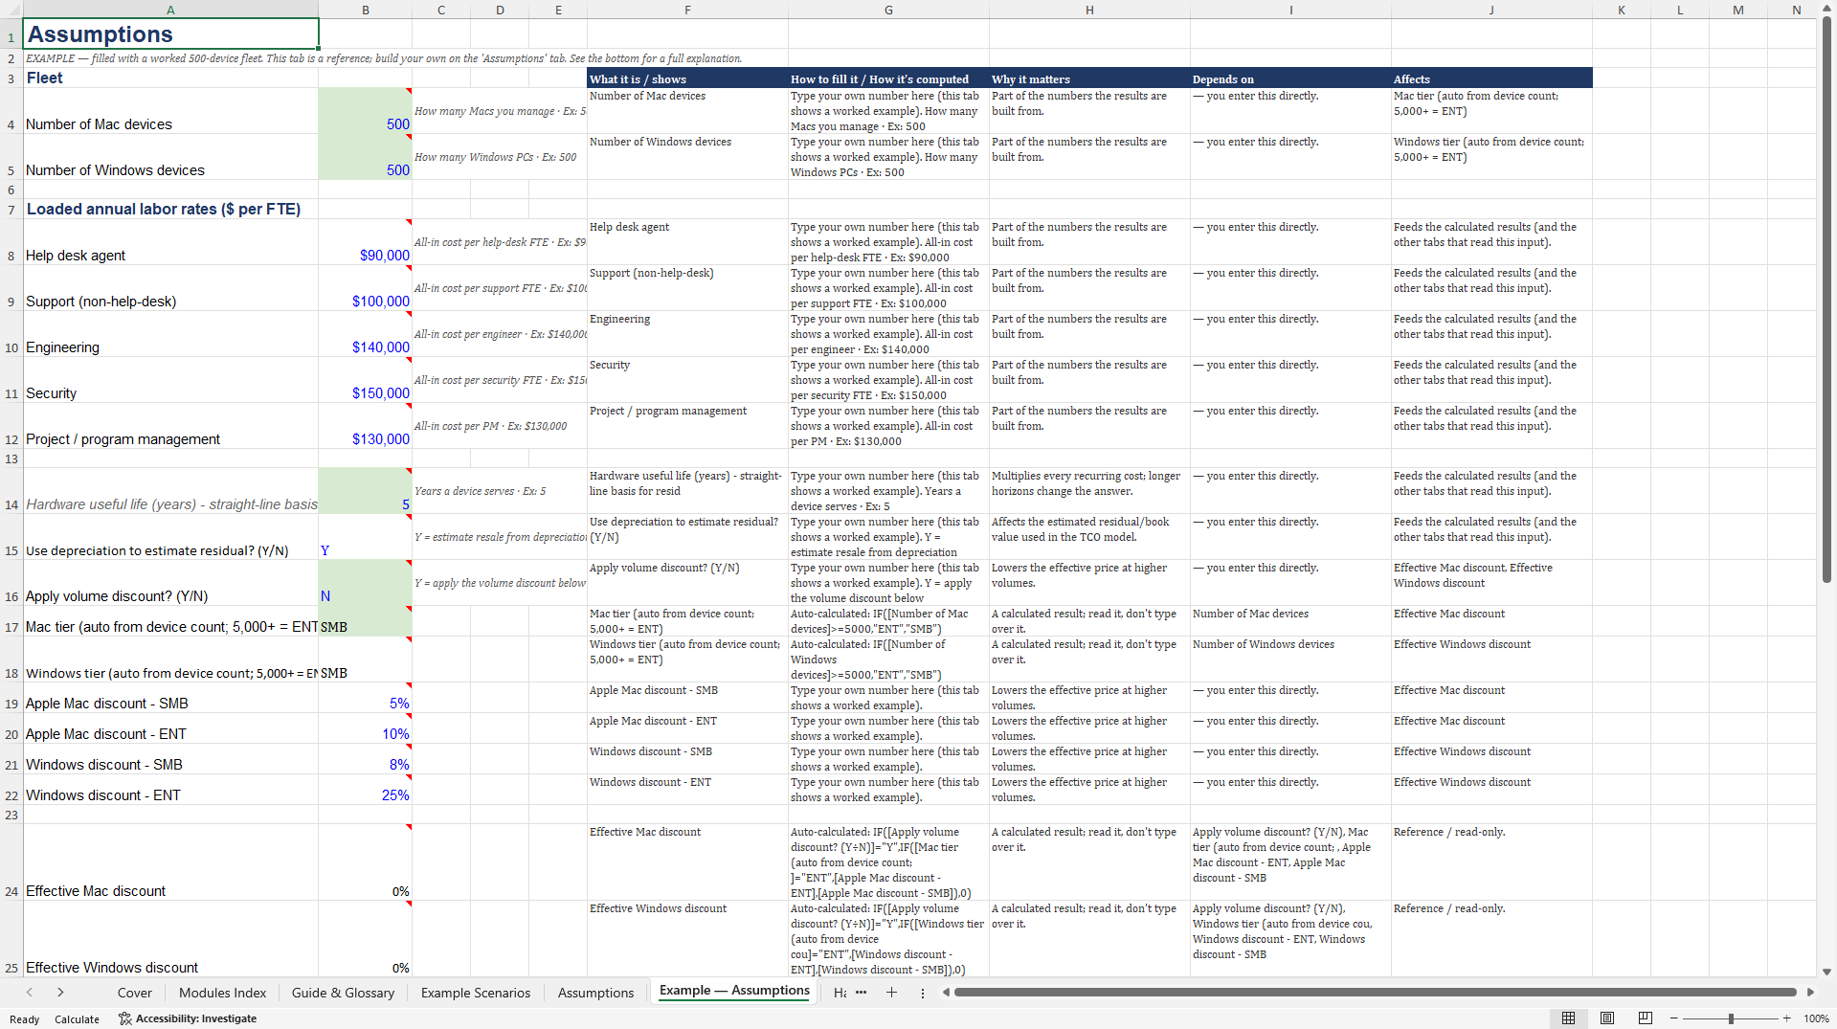Open the Modules Index sheet tab

[223, 993]
